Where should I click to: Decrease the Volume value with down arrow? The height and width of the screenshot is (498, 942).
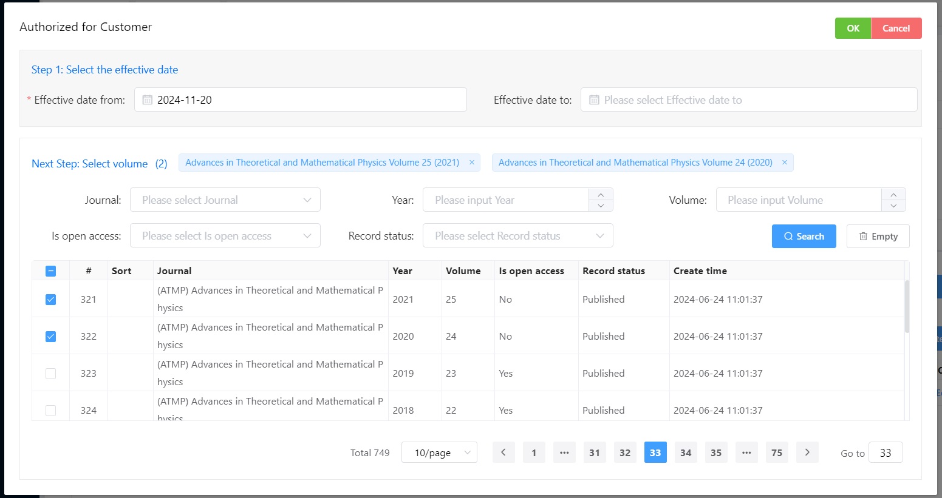(893, 206)
